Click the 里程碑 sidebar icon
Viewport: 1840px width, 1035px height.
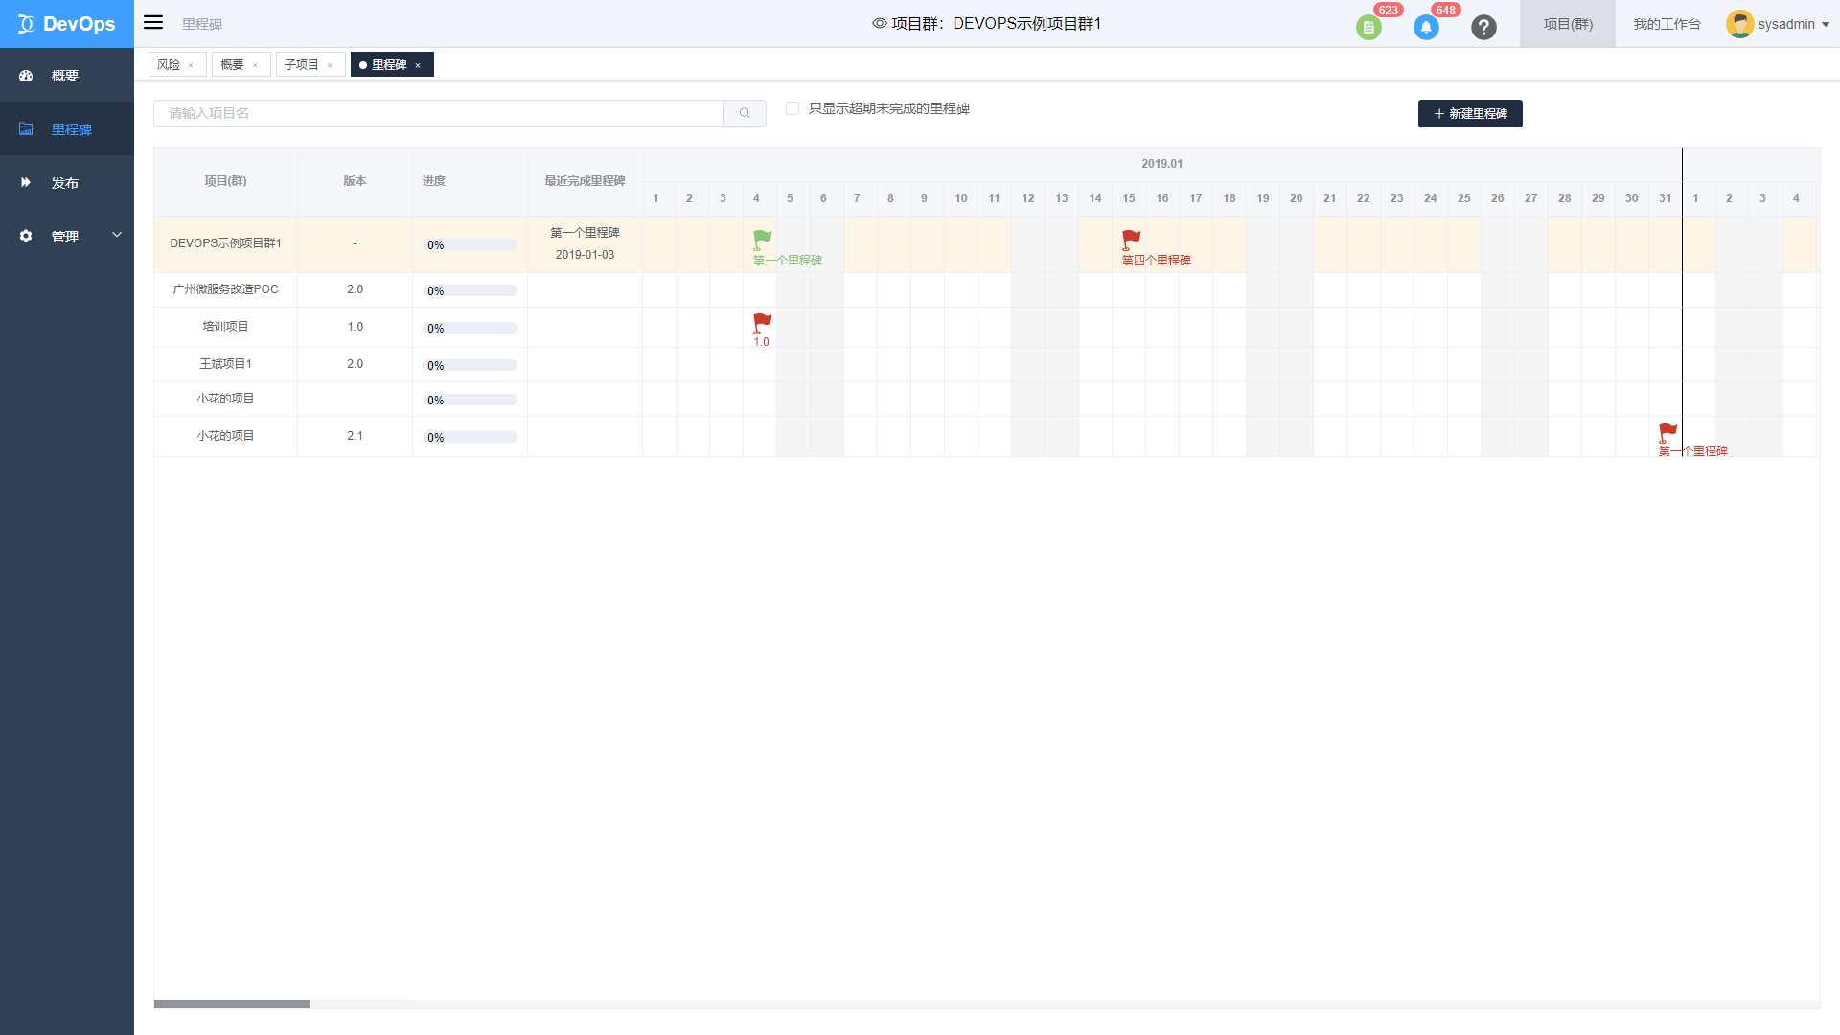coord(26,129)
